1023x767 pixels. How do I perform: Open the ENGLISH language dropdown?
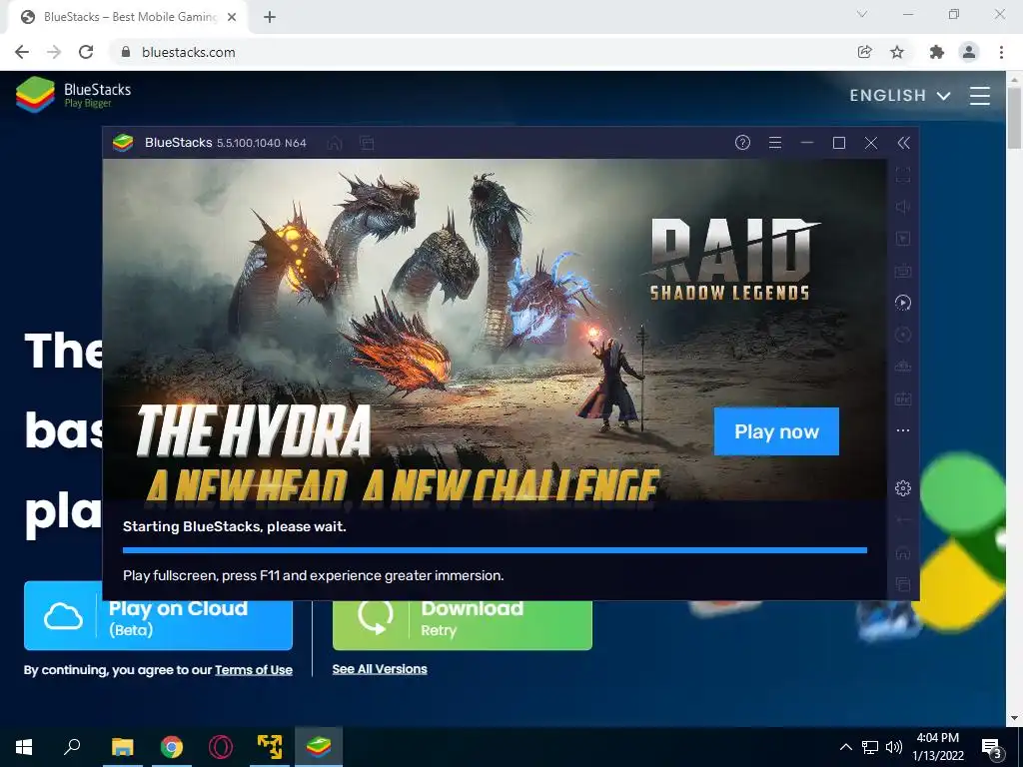(x=900, y=95)
